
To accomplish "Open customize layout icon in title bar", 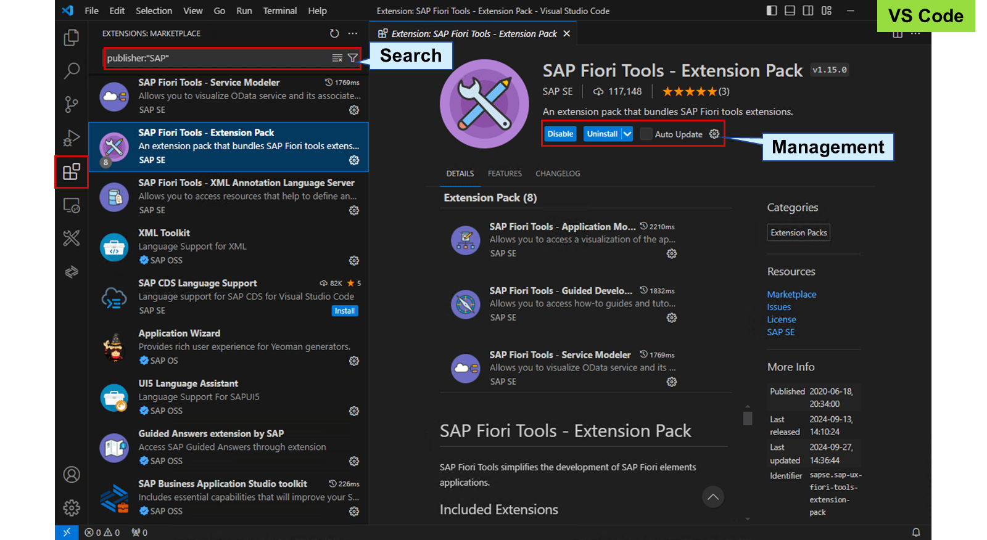I will [x=827, y=10].
